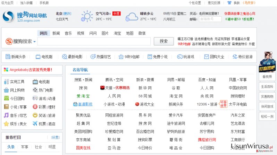Open the 七日天气 forecast link
This screenshot has width=277, height=155.
pos(62,19)
